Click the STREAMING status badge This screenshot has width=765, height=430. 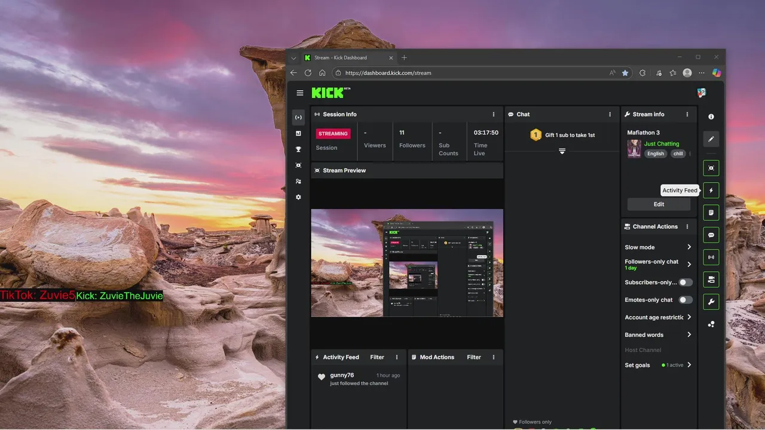click(333, 134)
